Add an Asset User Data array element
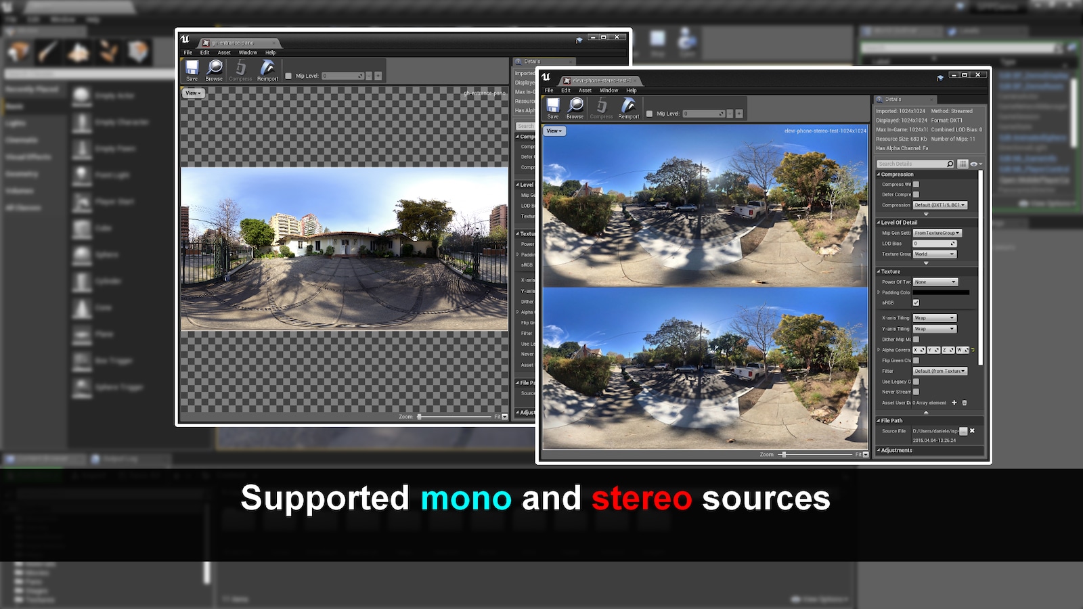 coord(954,402)
